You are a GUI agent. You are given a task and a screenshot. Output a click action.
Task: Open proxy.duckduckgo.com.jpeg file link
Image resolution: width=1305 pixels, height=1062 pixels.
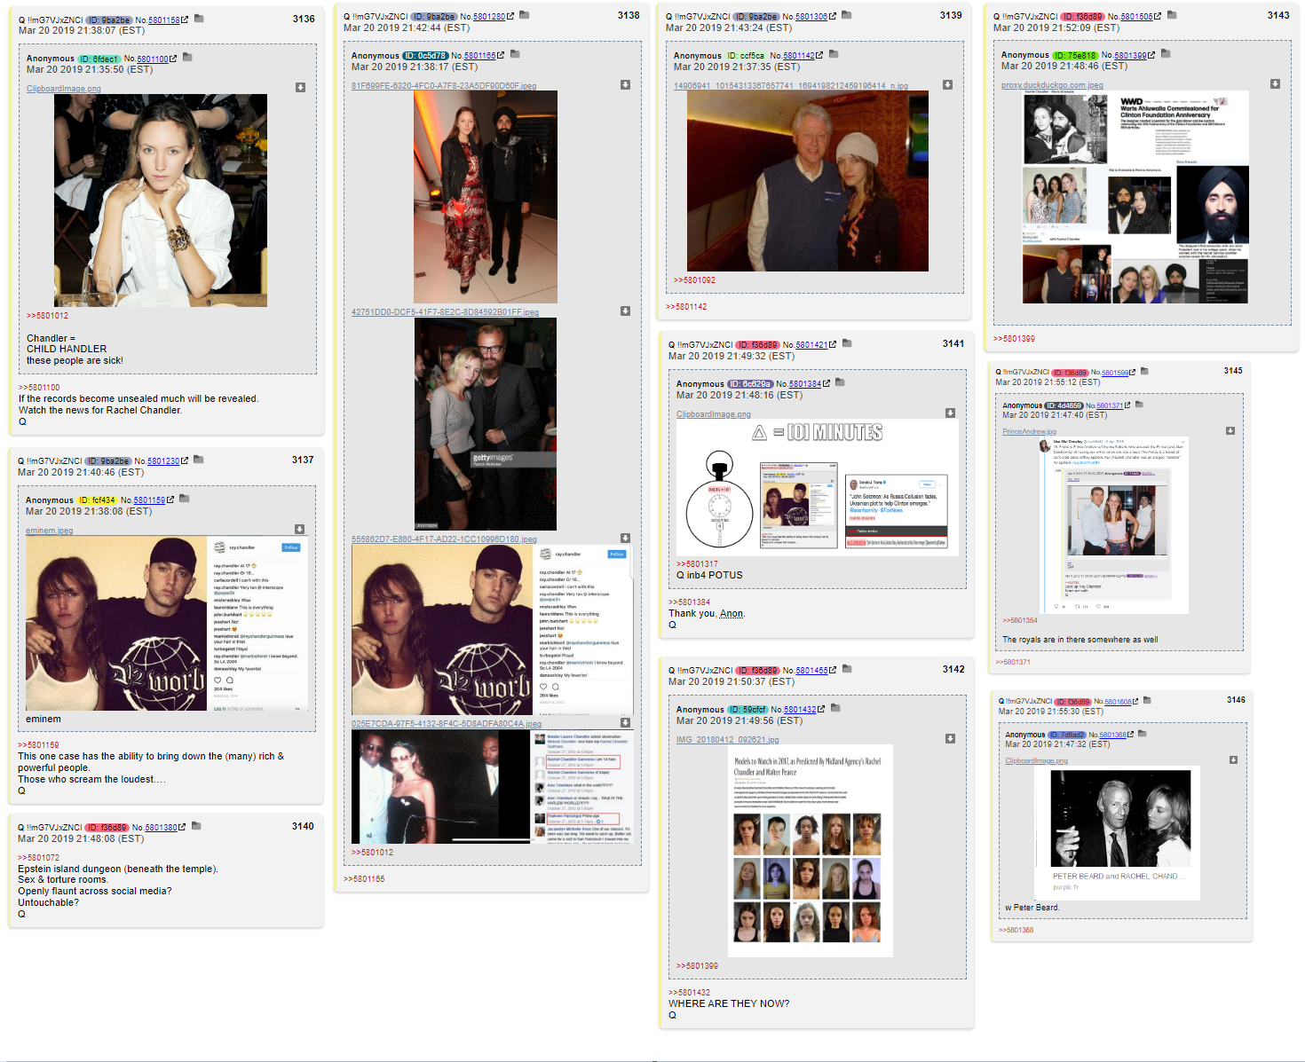1052,85
